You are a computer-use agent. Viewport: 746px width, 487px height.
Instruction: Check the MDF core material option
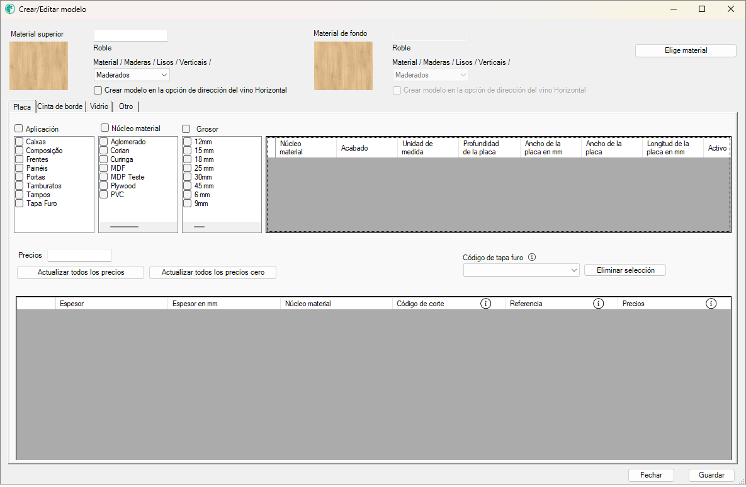(104, 168)
